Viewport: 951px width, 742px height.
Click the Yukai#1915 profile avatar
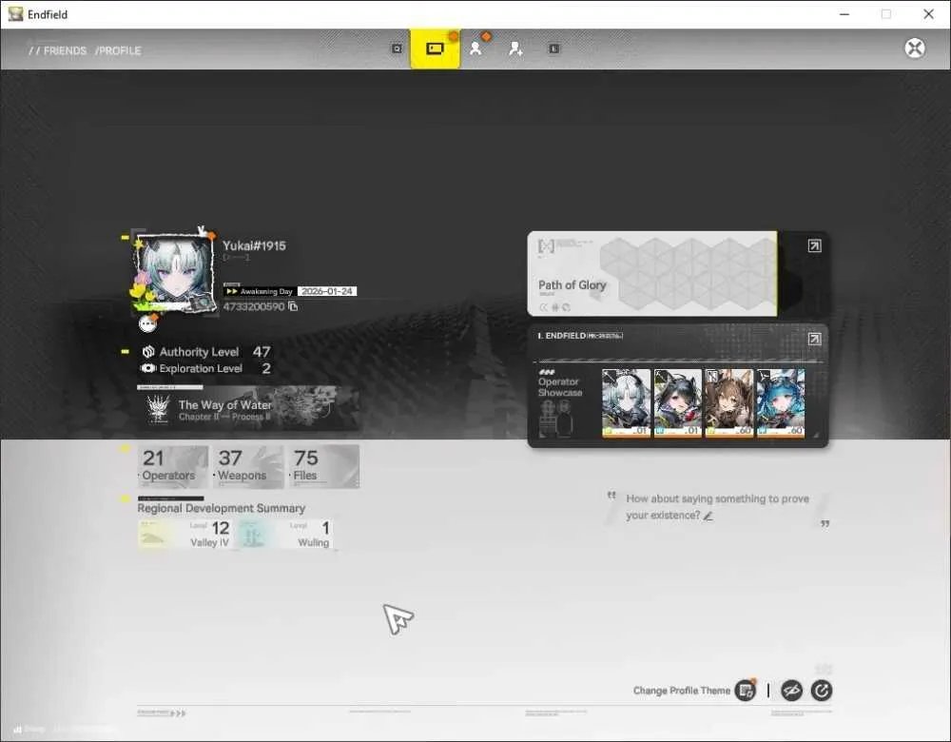(175, 272)
